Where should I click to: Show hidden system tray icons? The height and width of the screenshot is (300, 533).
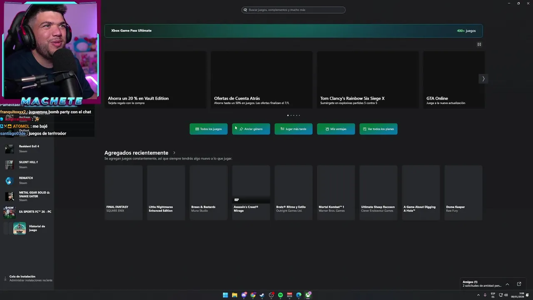point(478,295)
